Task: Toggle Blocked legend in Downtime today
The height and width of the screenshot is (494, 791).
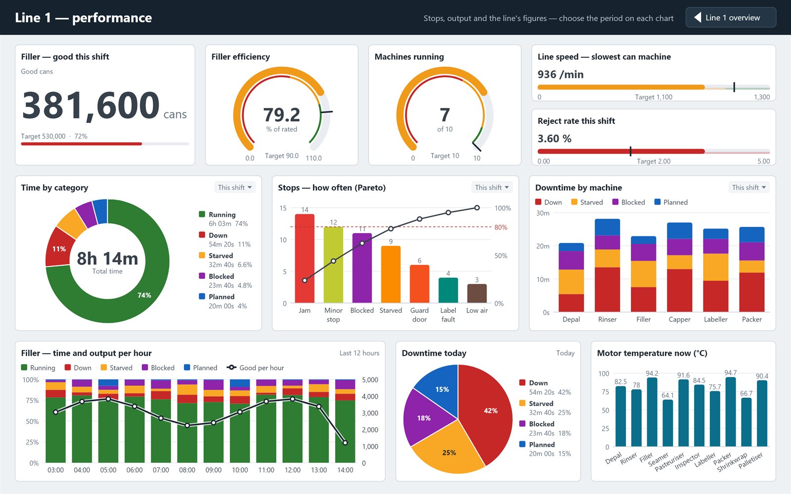Action: pyautogui.click(x=545, y=428)
